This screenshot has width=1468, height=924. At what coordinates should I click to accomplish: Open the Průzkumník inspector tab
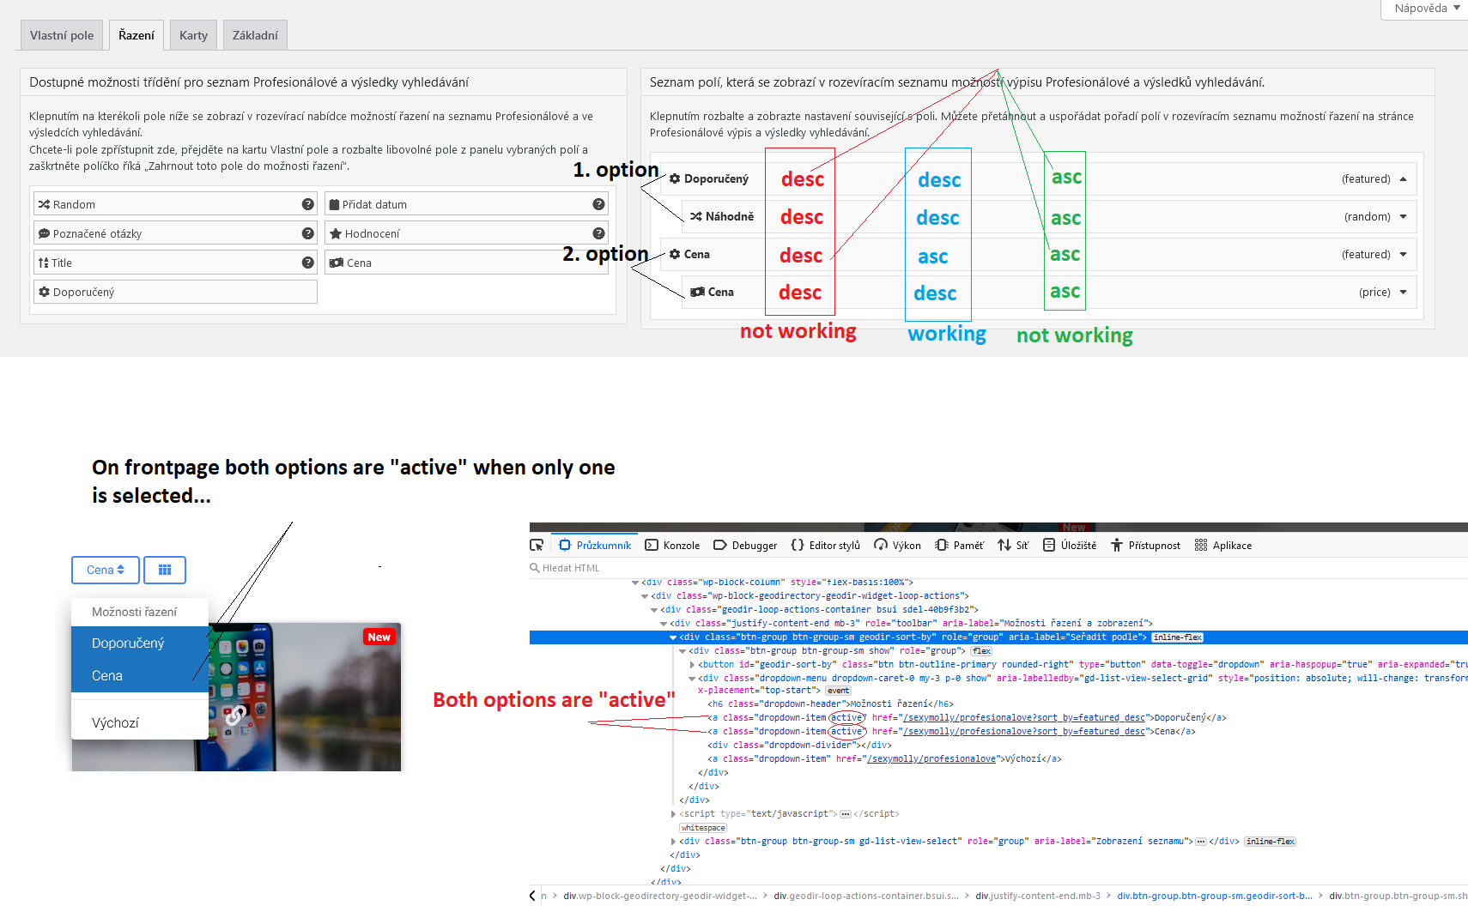pyautogui.click(x=595, y=545)
